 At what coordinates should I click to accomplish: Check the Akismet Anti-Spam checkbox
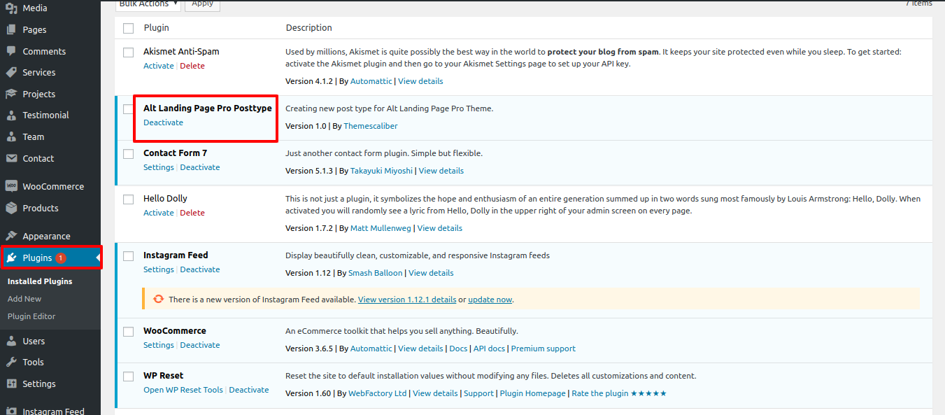pyautogui.click(x=128, y=52)
